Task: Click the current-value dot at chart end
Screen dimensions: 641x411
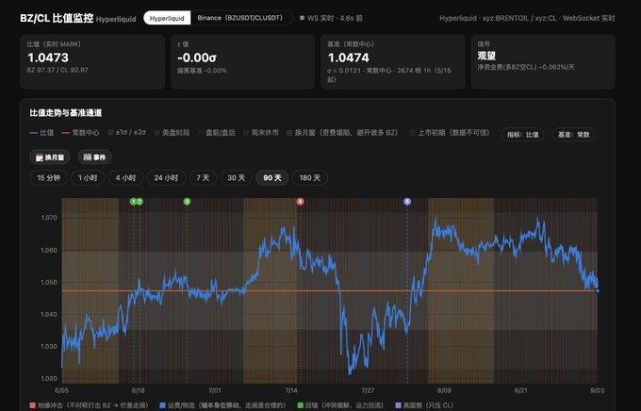Action: pos(598,290)
